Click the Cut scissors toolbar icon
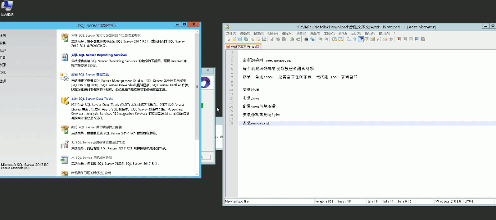The image size is (496, 220). pos(272,39)
